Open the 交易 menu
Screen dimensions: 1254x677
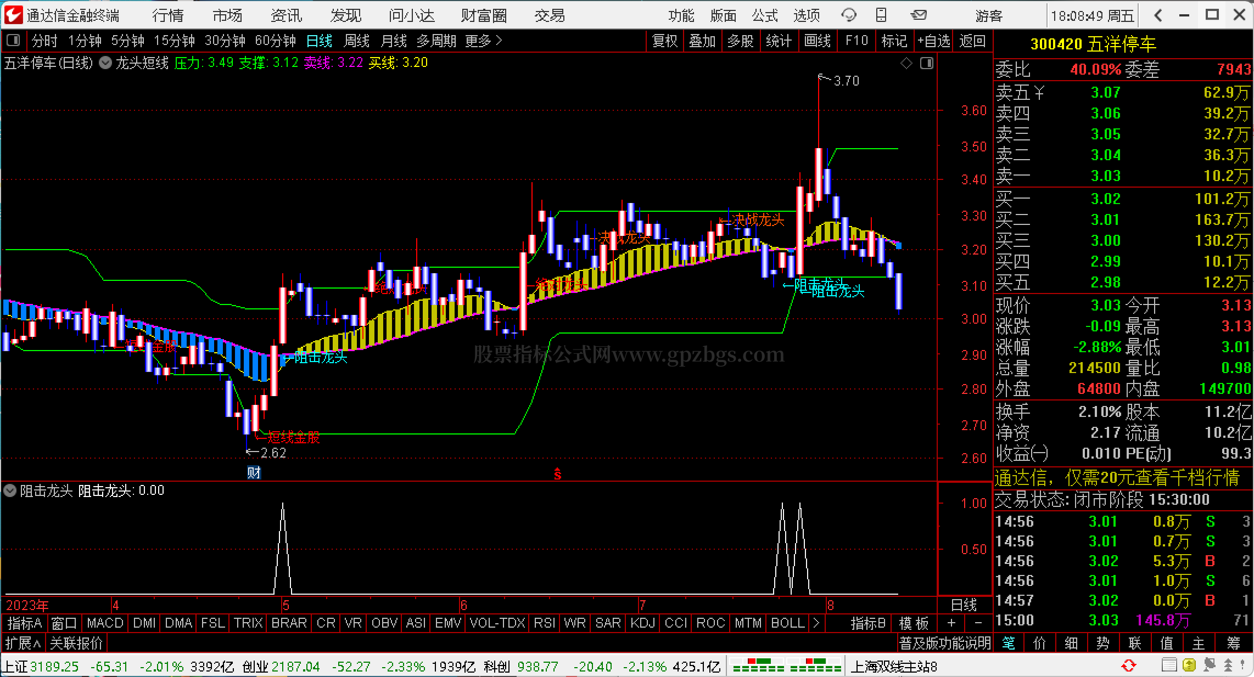pyautogui.click(x=550, y=15)
